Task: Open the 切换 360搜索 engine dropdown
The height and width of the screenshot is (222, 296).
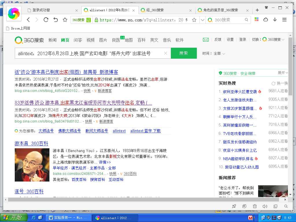Action: pyautogui.click(x=268, y=39)
